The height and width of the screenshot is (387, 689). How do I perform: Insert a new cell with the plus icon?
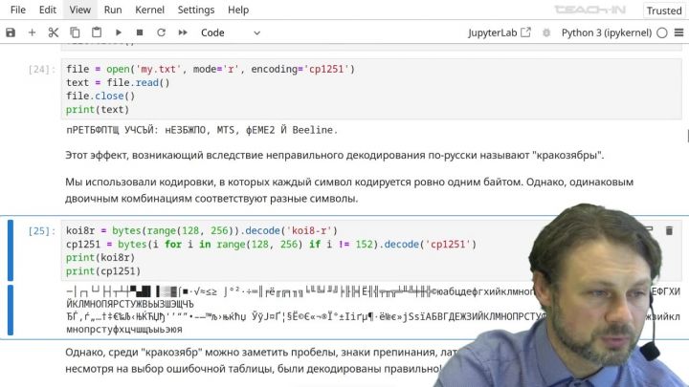tap(32, 32)
